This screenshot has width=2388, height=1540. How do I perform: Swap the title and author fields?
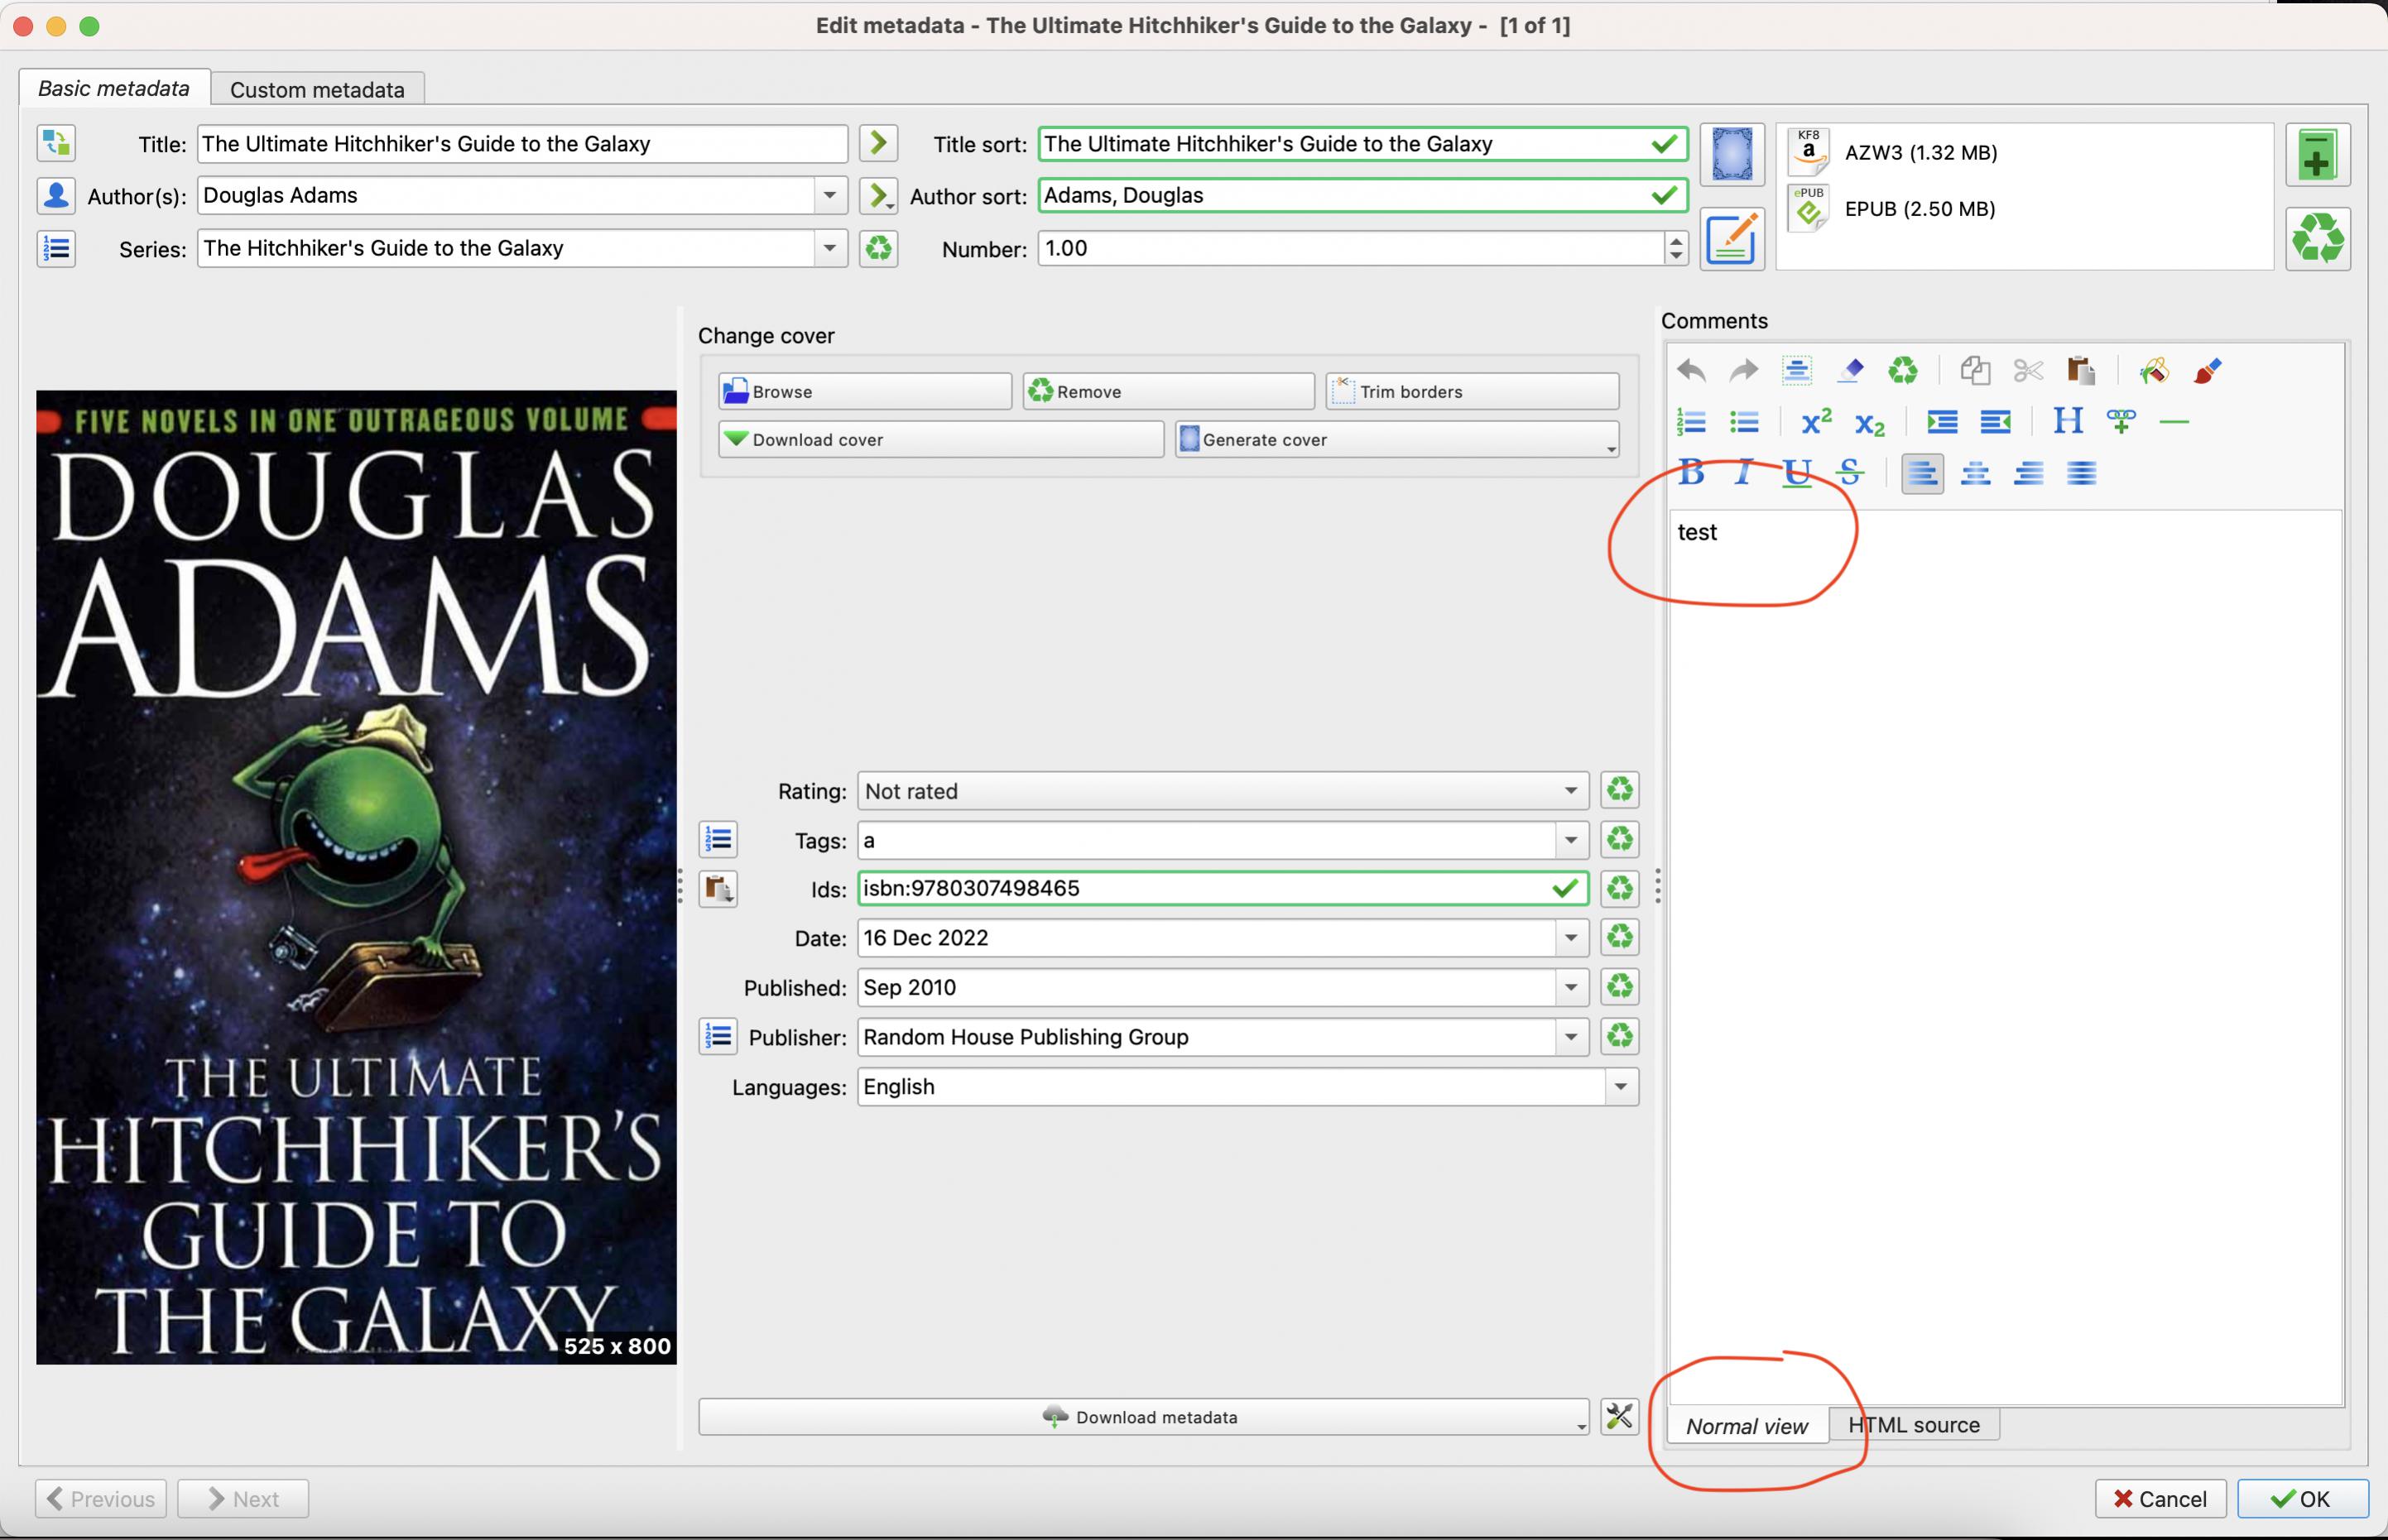coord(56,143)
